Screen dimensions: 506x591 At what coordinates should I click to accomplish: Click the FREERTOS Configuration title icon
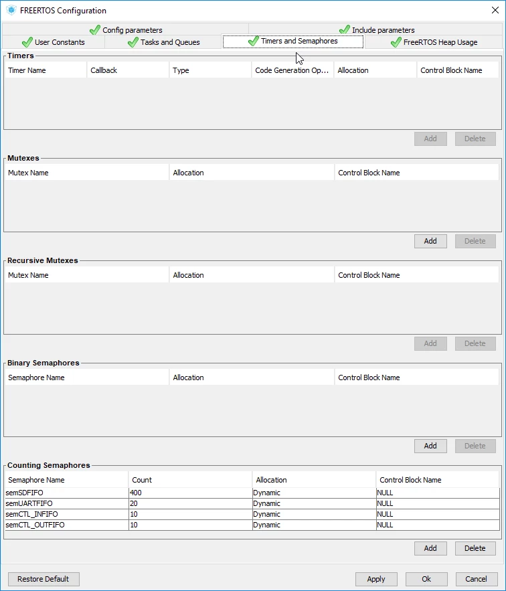pos(11,10)
